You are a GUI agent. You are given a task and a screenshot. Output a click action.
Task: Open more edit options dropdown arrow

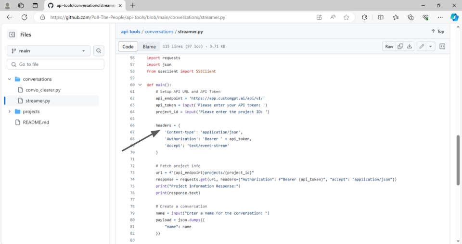431,47
